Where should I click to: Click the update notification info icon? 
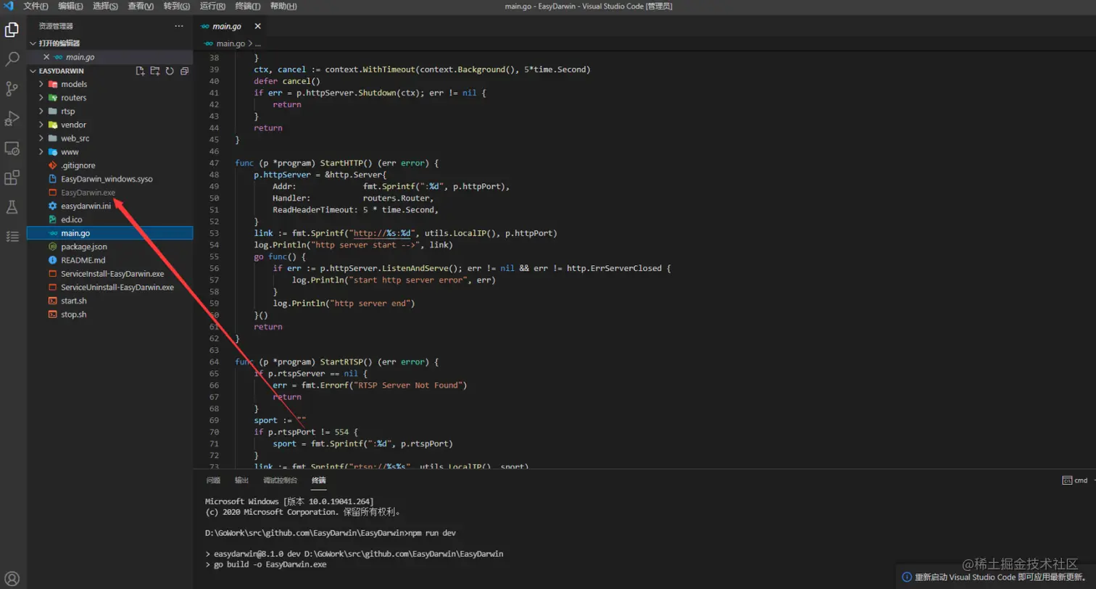click(x=906, y=577)
